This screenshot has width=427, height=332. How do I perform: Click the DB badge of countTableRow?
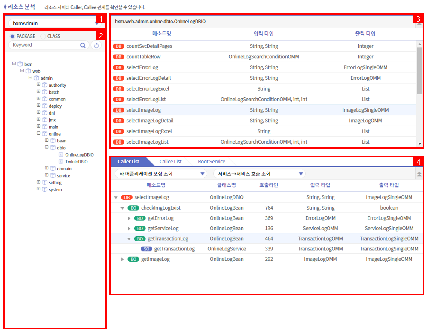coord(119,57)
